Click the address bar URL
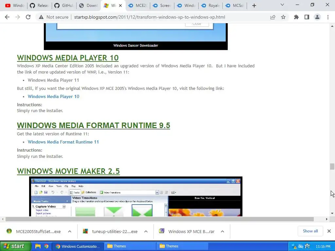The width and height of the screenshot is (335, 251). pyautogui.click(x=150, y=17)
